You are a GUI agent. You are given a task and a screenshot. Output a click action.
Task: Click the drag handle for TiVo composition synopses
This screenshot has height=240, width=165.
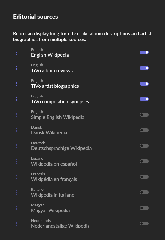click(x=17, y=99)
